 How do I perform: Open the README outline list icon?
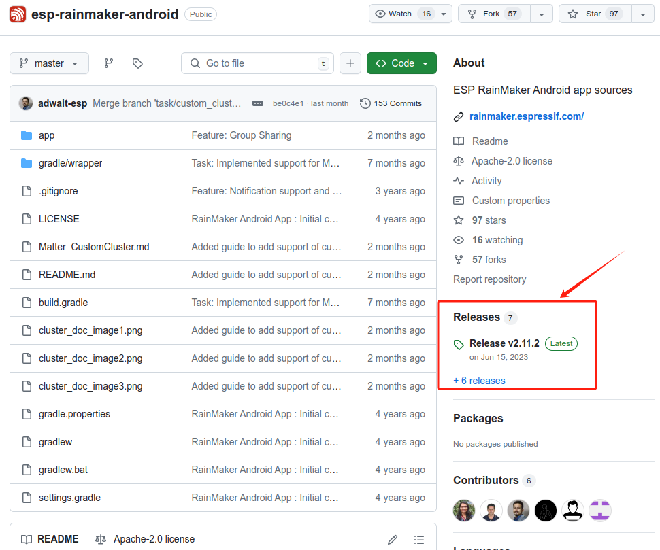pyautogui.click(x=419, y=540)
